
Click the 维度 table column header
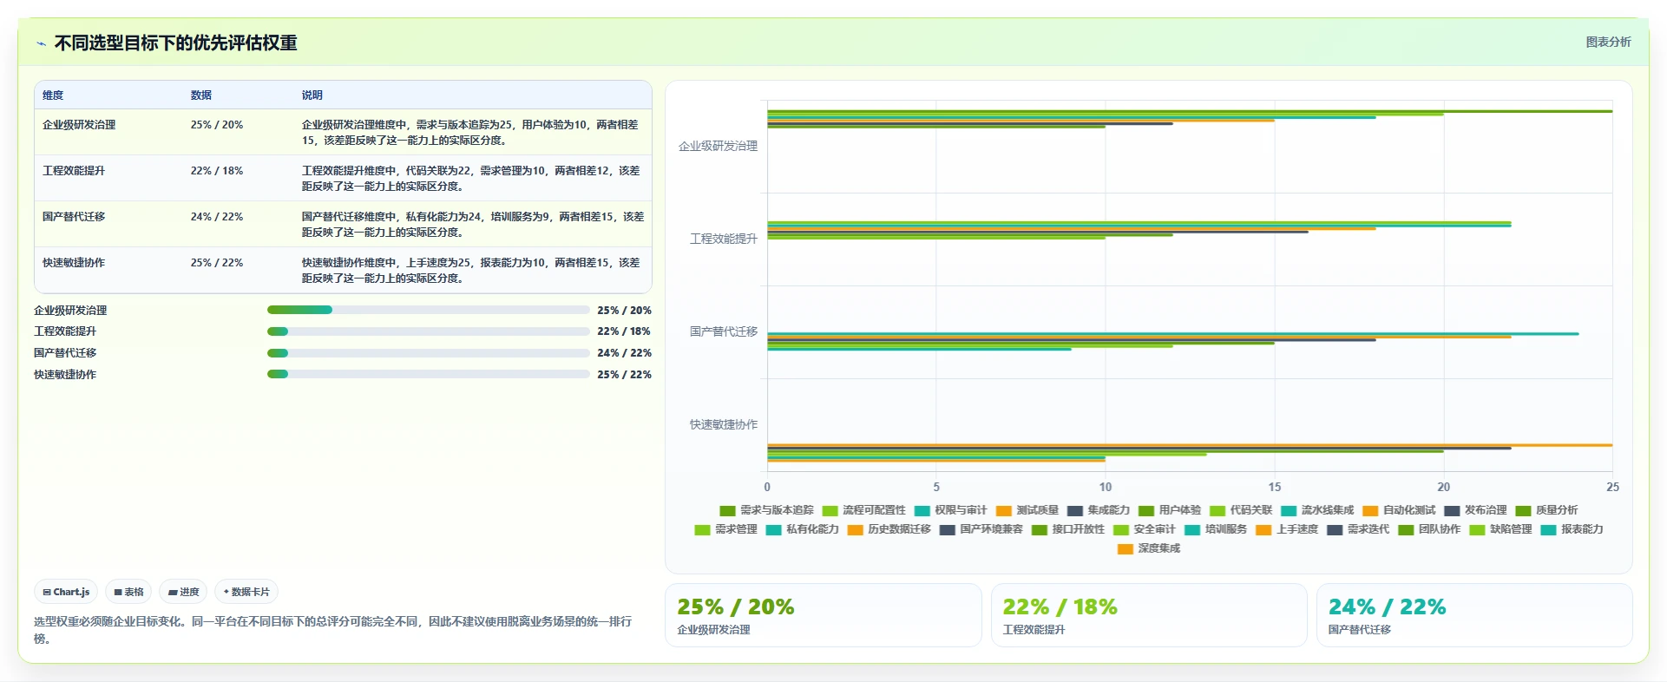53,95
